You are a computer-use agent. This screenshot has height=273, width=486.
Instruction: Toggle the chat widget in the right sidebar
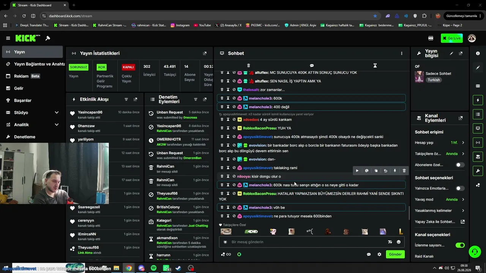tap(478, 128)
